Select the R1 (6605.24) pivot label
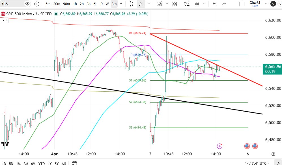 137,33
